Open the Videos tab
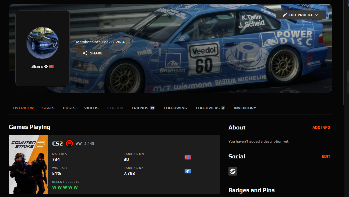The image size is (349, 197). point(91,108)
